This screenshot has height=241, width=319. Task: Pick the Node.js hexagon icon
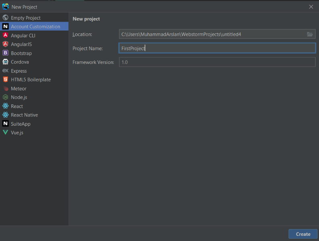click(x=6, y=97)
